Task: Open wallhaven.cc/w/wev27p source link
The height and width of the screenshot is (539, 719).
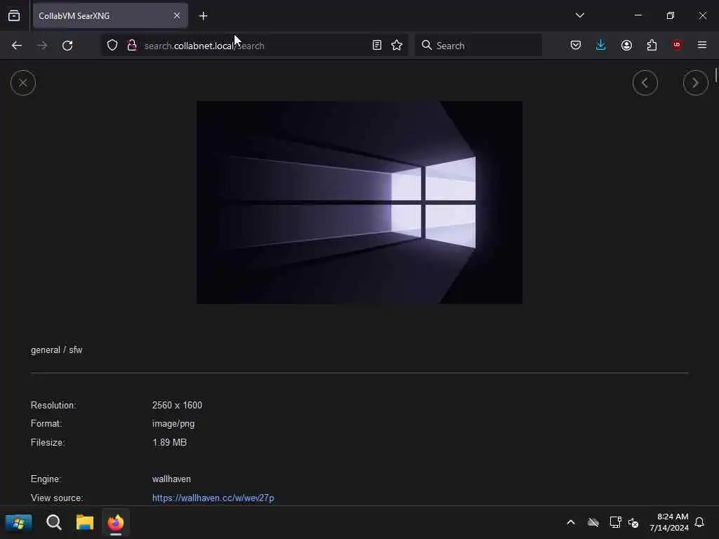Action: click(x=213, y=498)
